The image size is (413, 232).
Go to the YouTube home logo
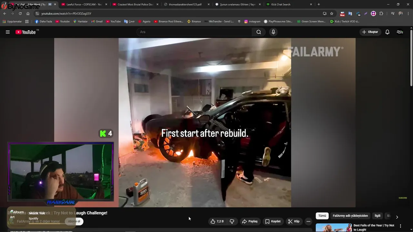point(25,32)
